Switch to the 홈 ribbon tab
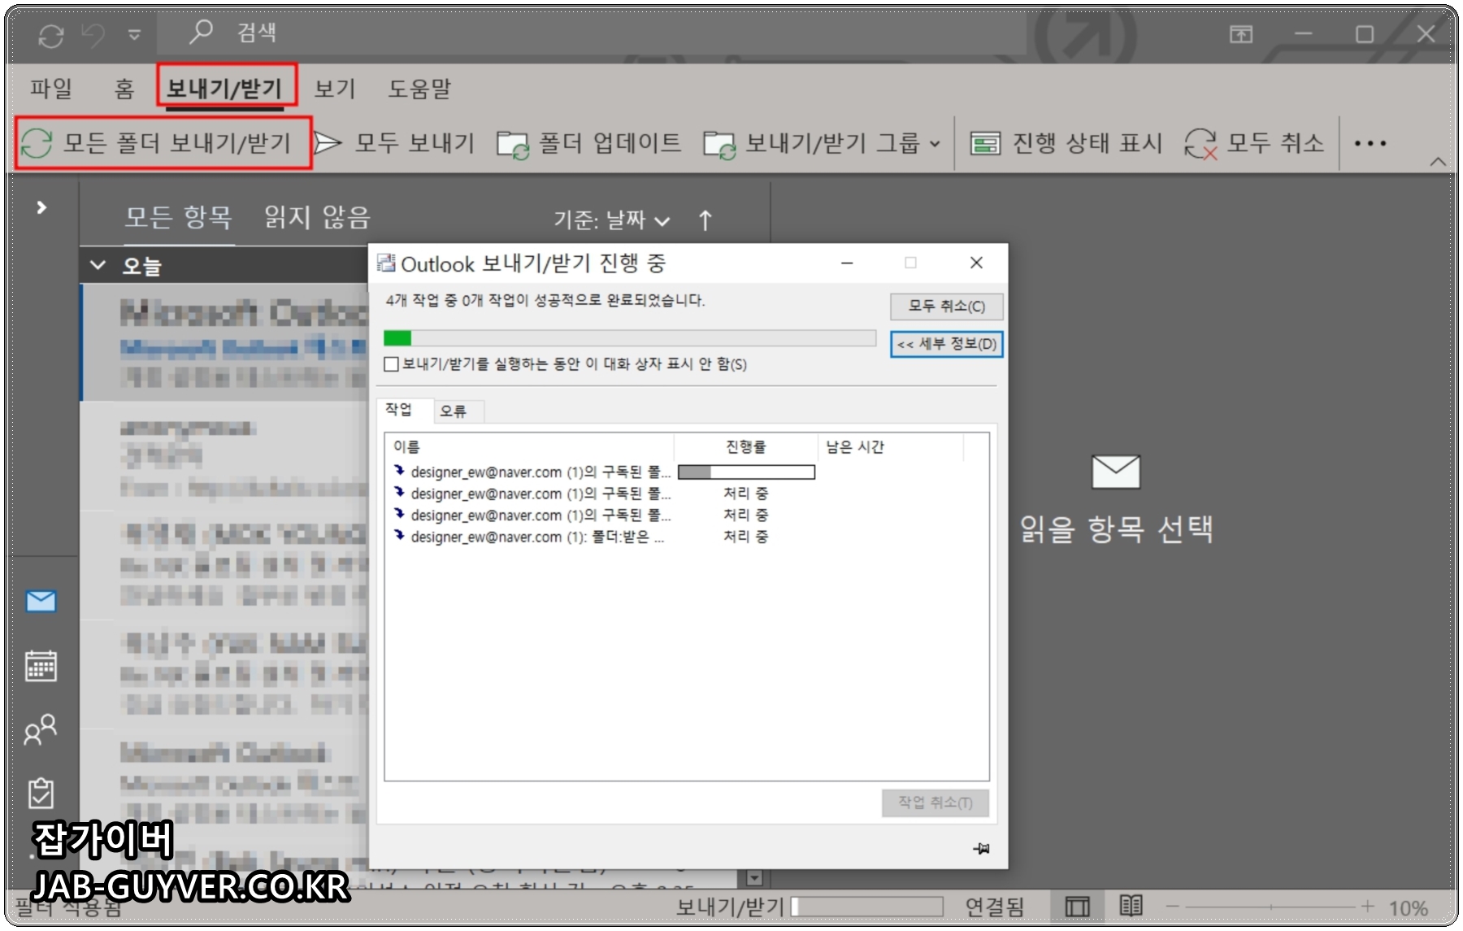The height and width of the screenshot is (931, 1463). coord(124,88)
